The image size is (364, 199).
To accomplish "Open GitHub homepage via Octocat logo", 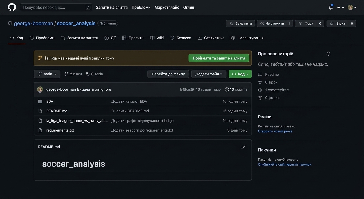I will coord(12,7).
